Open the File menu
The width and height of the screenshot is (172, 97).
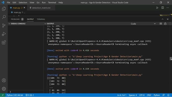(x=8, y=2)
